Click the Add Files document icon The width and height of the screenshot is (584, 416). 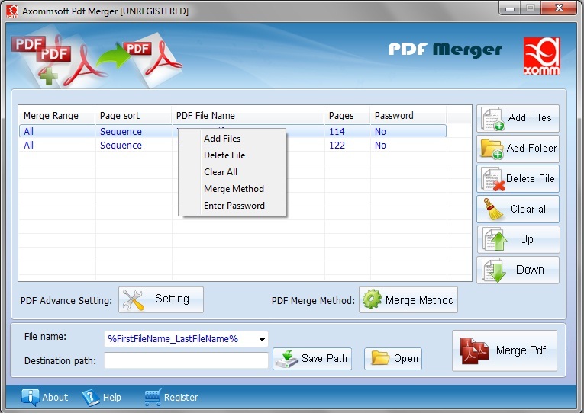click(x=492, y=119)
